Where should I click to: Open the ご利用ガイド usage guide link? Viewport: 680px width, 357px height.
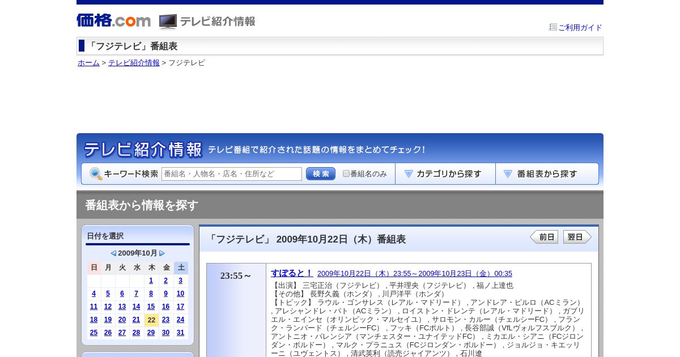(580, 27)
